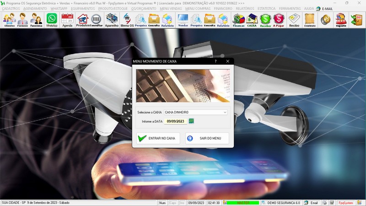Click the Consultar barcode icon

(x=96, y=20)
